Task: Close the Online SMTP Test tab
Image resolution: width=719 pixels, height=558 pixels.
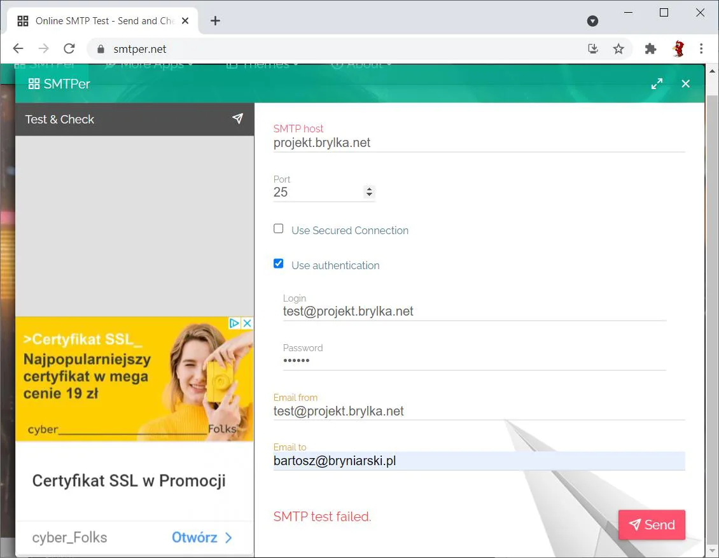Action: click(185, 20)
